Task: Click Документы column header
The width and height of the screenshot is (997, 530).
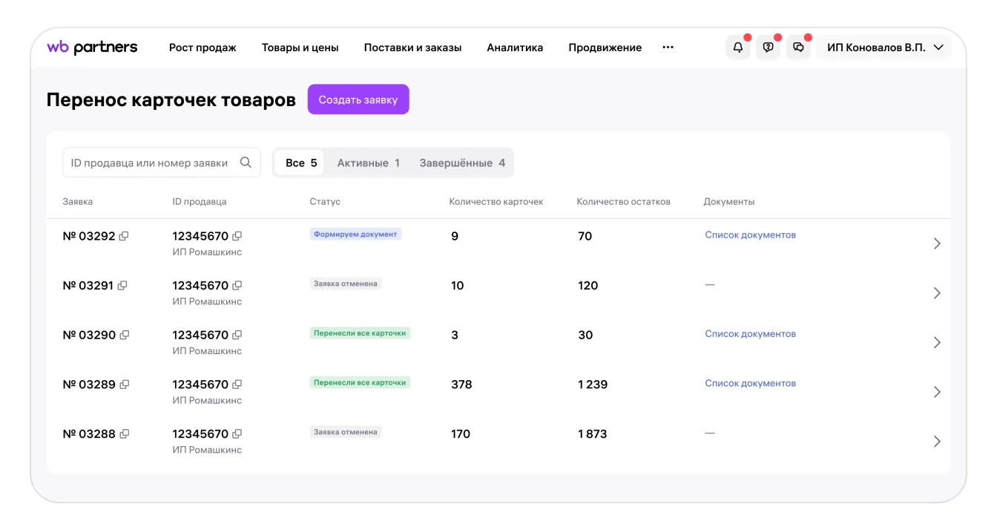Action: coord(728,202)
